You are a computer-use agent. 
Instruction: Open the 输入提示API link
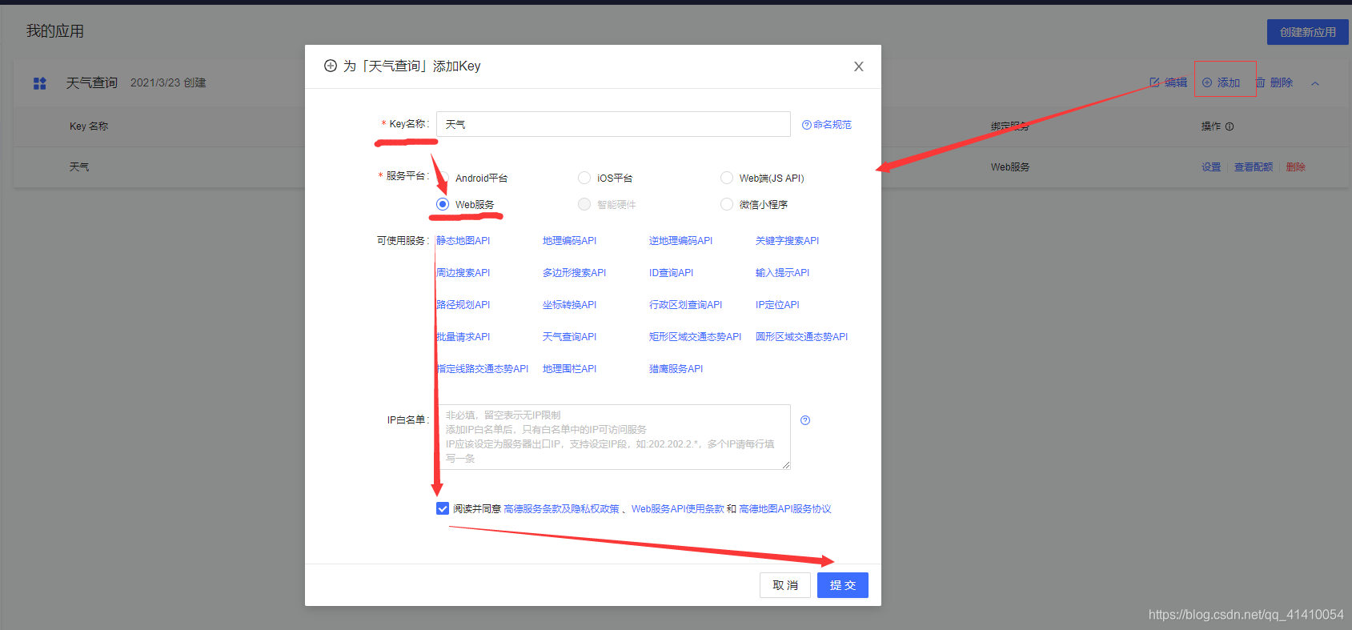click(782, 273)
